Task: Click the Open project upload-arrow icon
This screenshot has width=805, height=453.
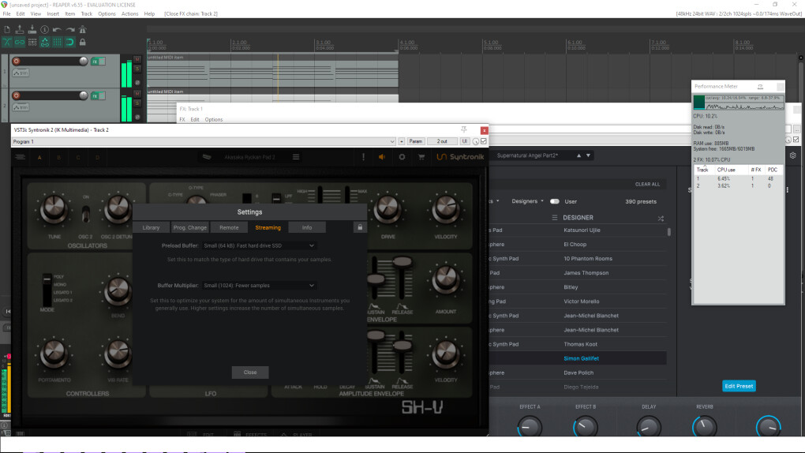Action: point(20,30)
